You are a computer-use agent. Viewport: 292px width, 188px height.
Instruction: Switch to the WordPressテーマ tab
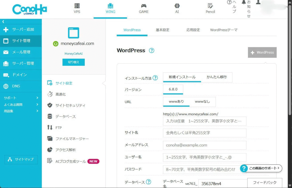click(224, 30)
